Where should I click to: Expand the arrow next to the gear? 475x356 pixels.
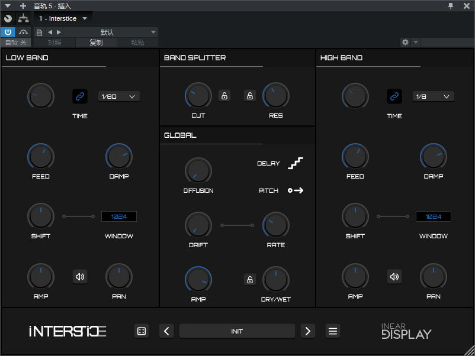tap(416, 43)
